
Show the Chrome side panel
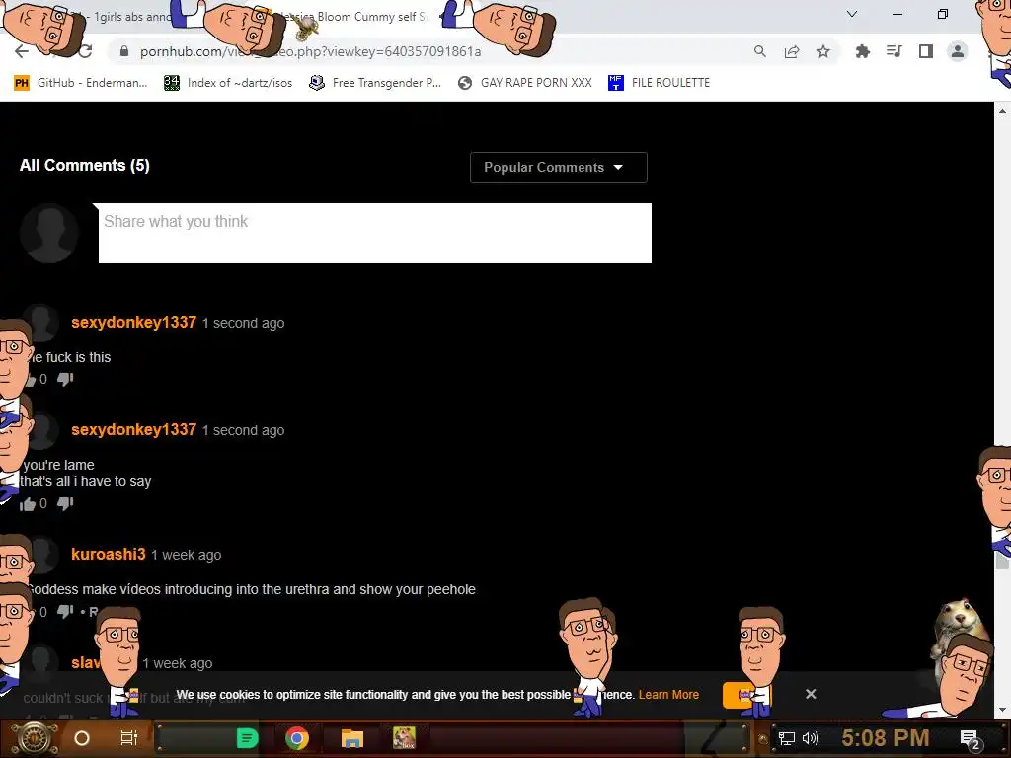coord(926,51)
